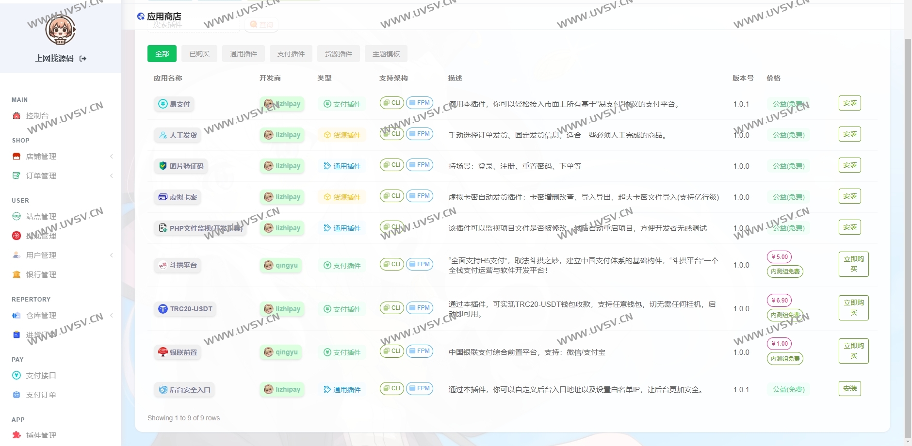Screen dimensions: 912x446
Task: Open 插件管理 via its puzzle icon
Action: click(x=16, y=435)
